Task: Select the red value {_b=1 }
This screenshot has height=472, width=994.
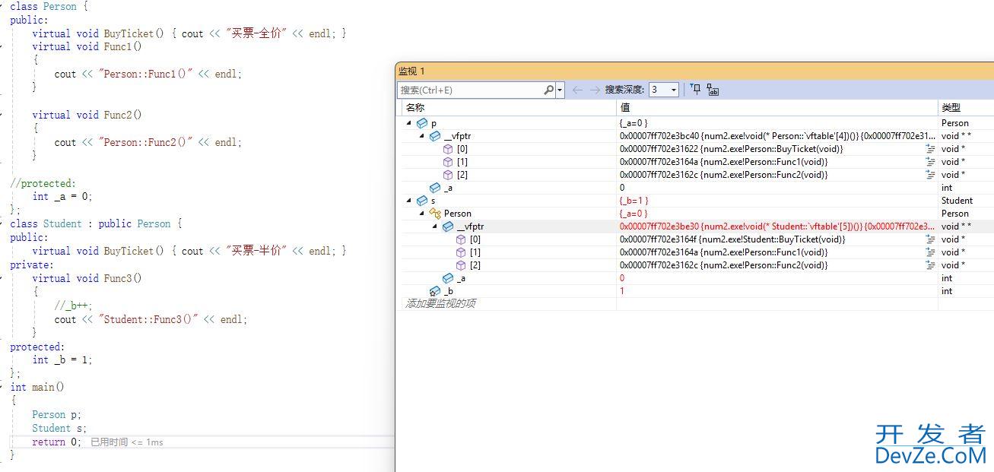Action: tap(634, 201)
